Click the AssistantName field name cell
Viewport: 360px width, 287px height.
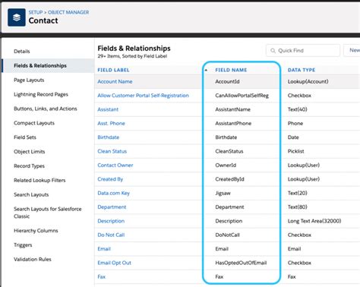coord(233,109)
